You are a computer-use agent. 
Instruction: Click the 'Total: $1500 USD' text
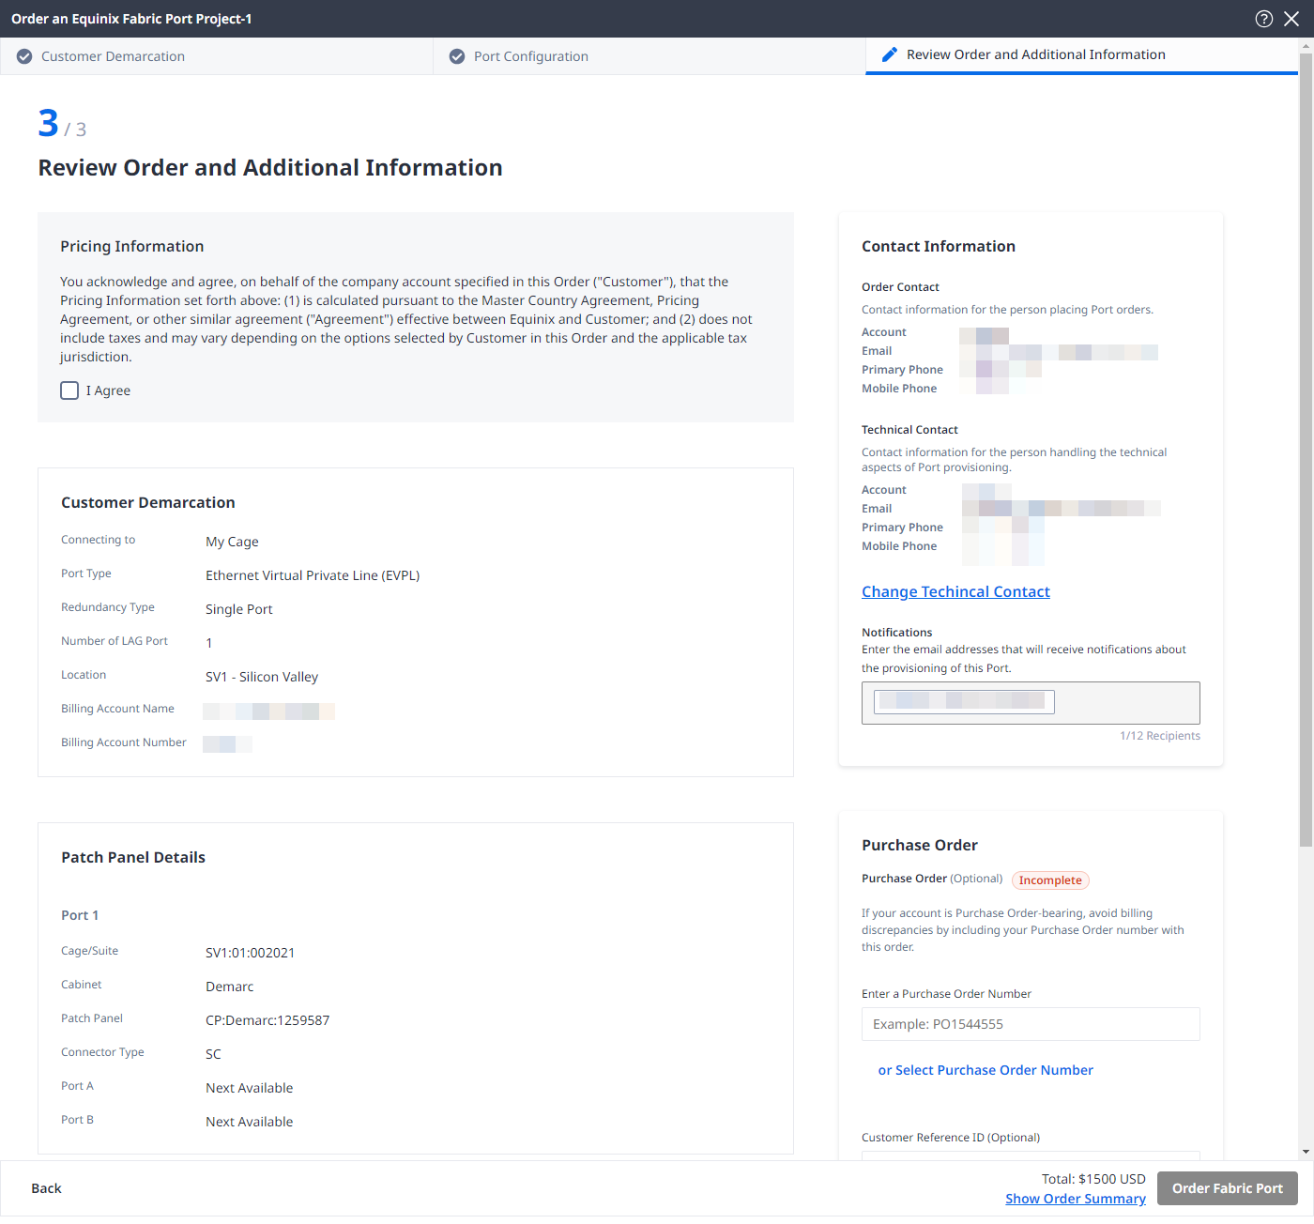click(1093, 1179)
